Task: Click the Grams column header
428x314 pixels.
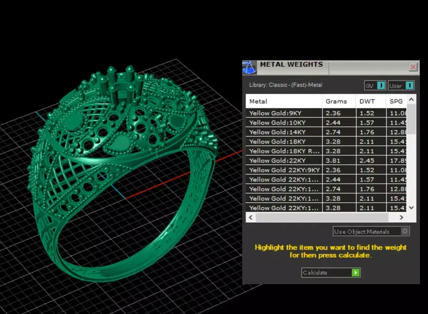Action: 339,101
